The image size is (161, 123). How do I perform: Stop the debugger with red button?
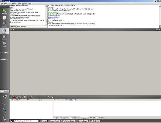point(14,97)
